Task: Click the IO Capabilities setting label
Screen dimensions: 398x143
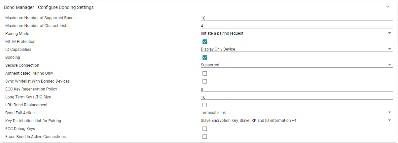Action: pyautogui.click(x=18, y=50)
